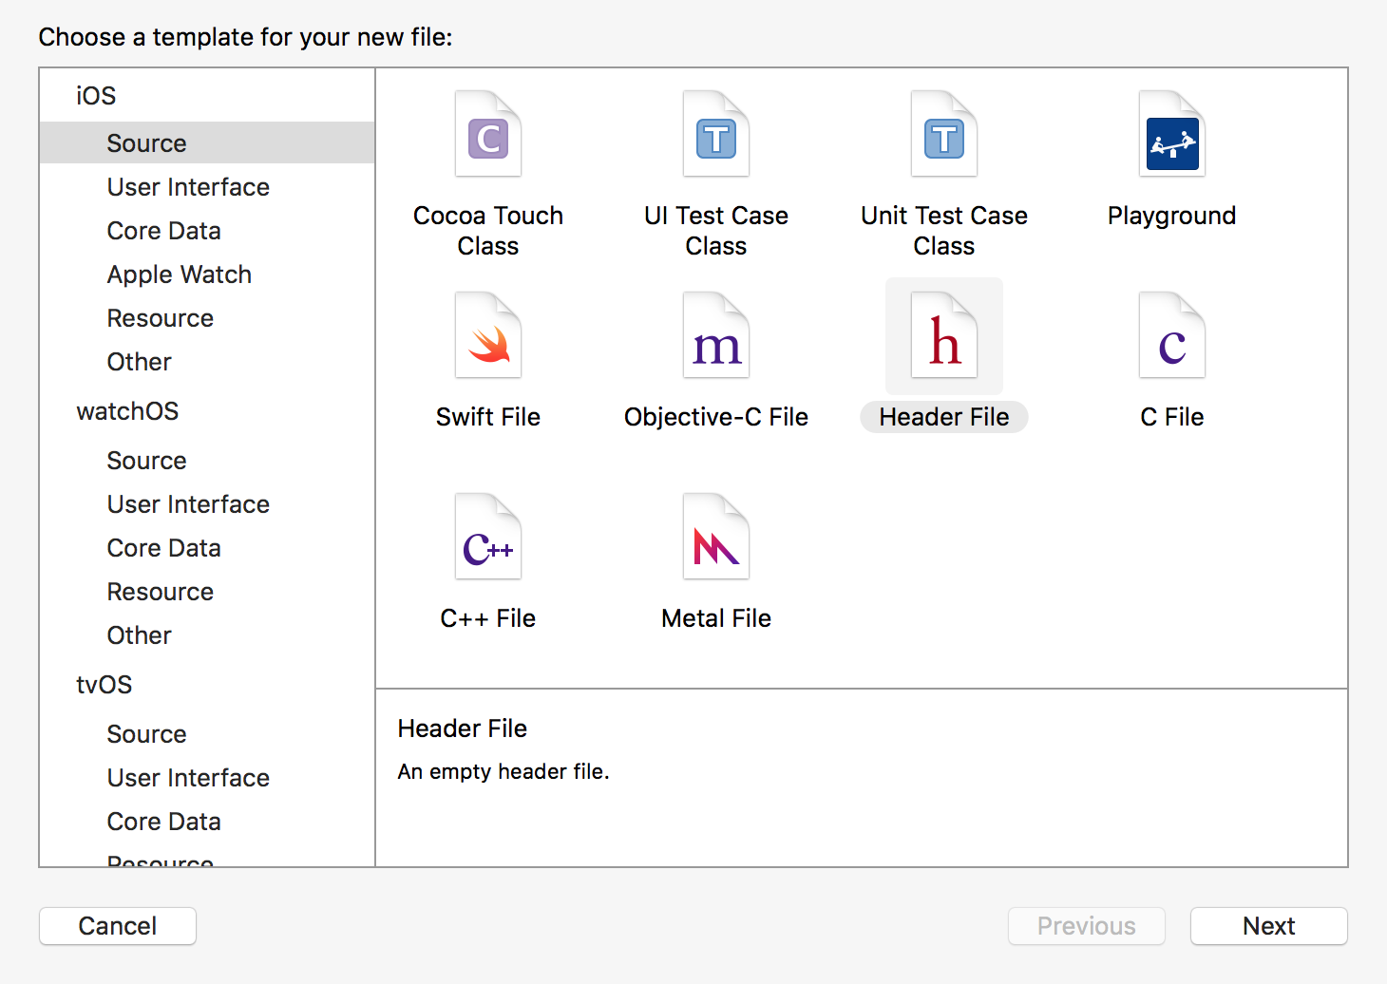Choose Other under the iOS section
1387x984 pixels.
pos(139,362)
